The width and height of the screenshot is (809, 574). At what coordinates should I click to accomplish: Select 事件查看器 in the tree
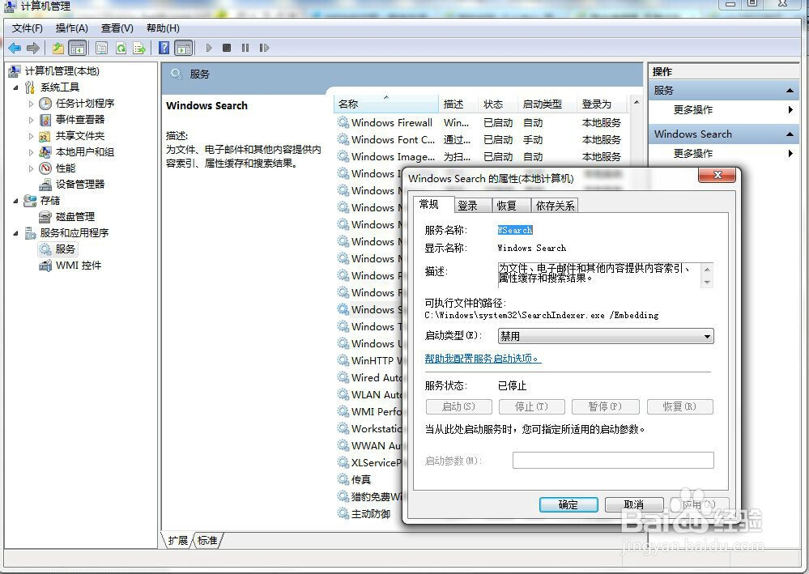coord(80,120)
